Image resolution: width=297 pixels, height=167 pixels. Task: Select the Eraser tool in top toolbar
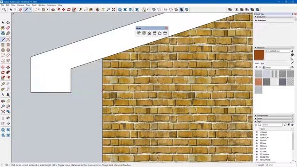pos(20,9)
